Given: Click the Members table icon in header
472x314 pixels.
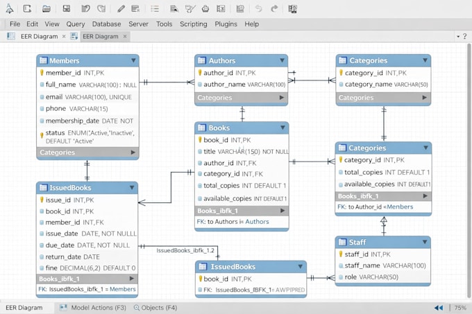Looking at the screenshot, I should (43, 60).
